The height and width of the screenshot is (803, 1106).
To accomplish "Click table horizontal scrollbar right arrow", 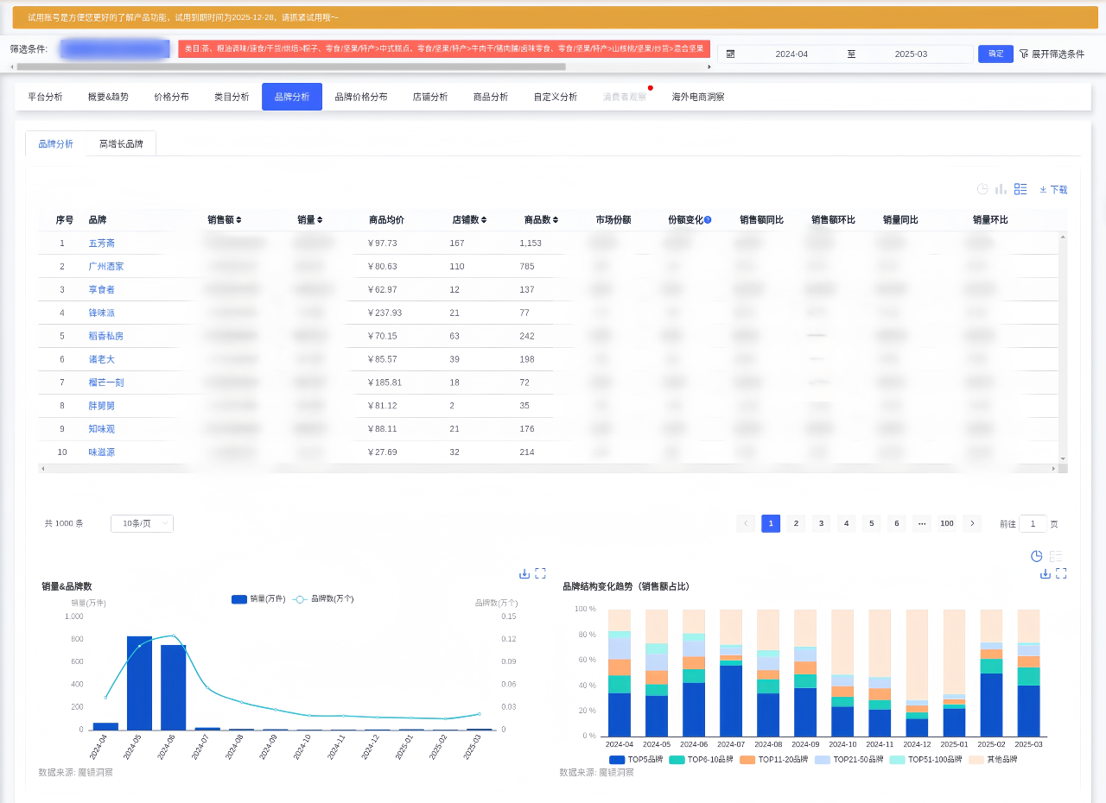I will [x=1053, y=468].
